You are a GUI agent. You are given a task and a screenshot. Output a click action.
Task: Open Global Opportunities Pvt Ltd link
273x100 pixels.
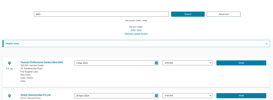coord(35,95)
